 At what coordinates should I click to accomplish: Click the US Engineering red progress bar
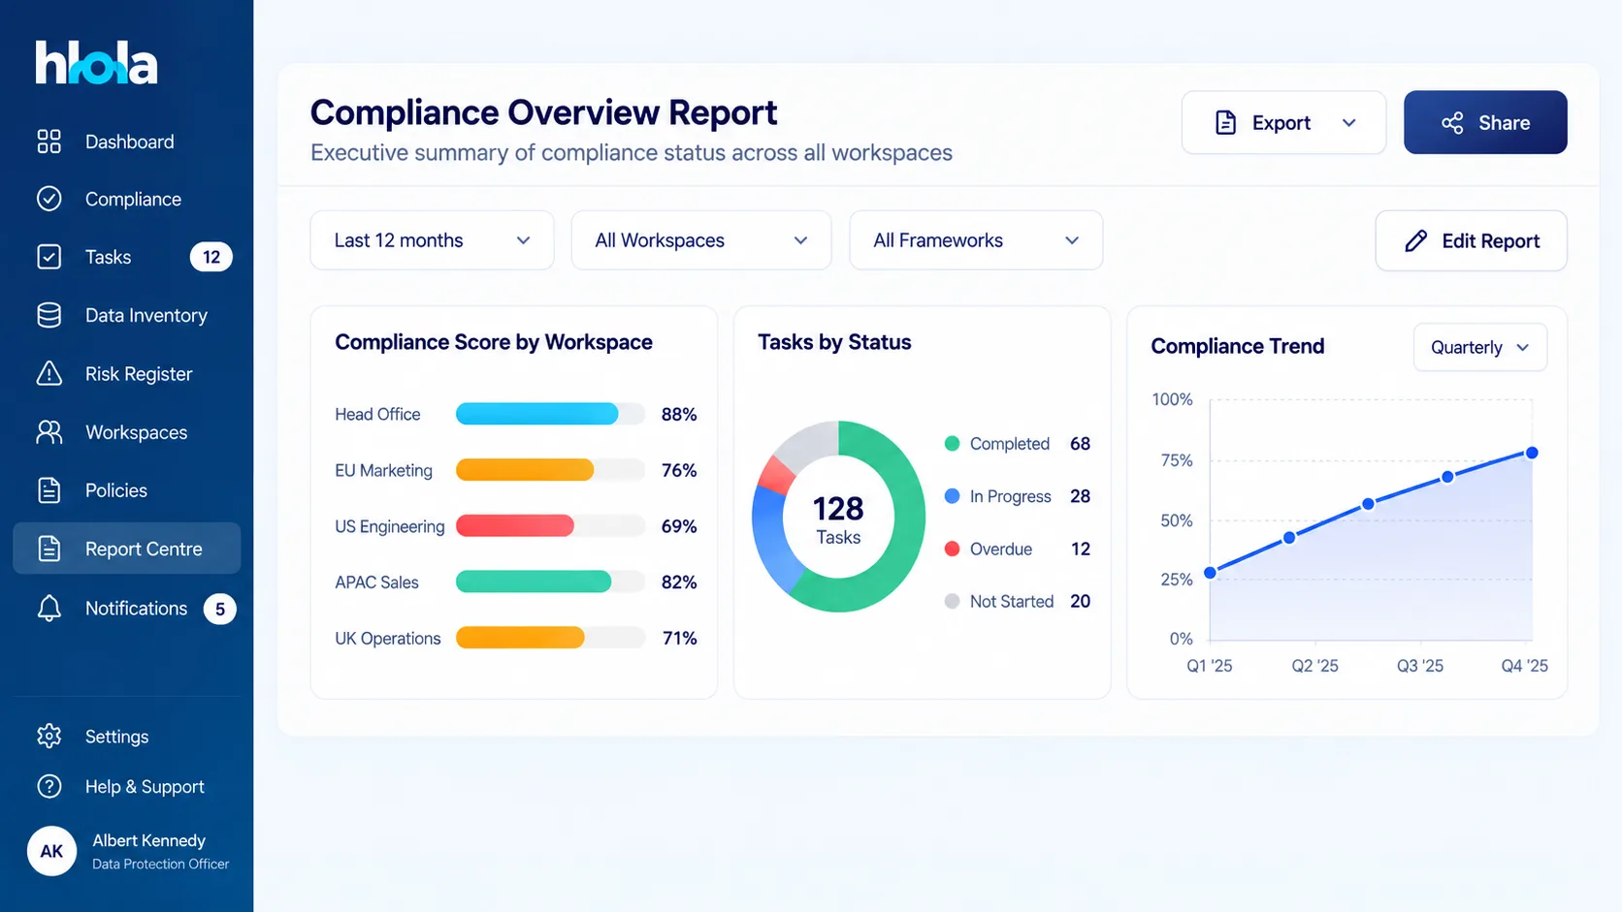point(515,526)
